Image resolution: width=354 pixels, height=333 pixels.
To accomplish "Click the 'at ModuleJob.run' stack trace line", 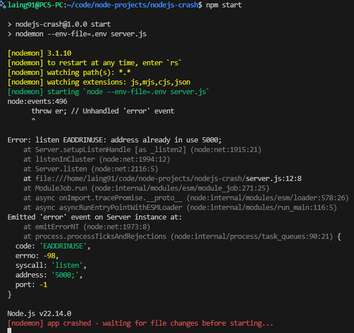I will [146, 188].
